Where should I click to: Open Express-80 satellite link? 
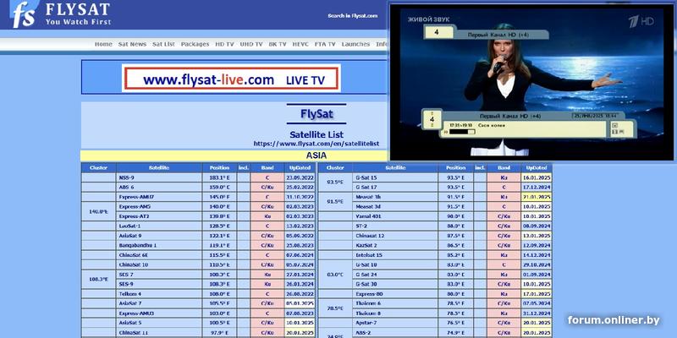368,294
